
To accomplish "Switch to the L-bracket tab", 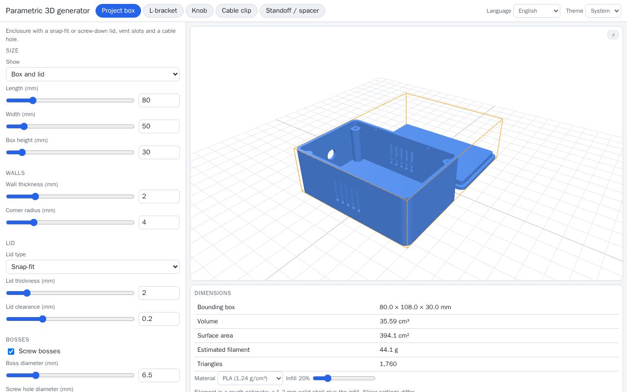I will point(163,11).
